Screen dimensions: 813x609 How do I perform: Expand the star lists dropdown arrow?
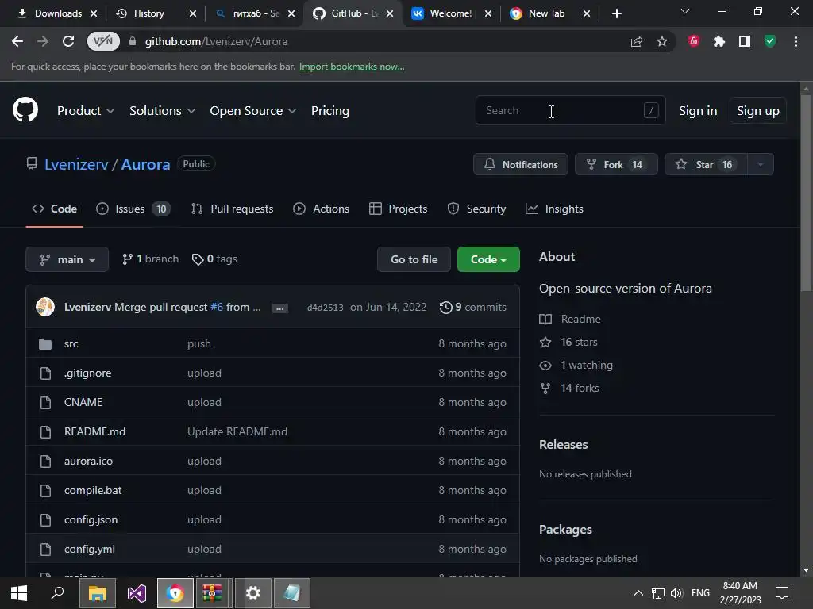click(x=761, y=164)
